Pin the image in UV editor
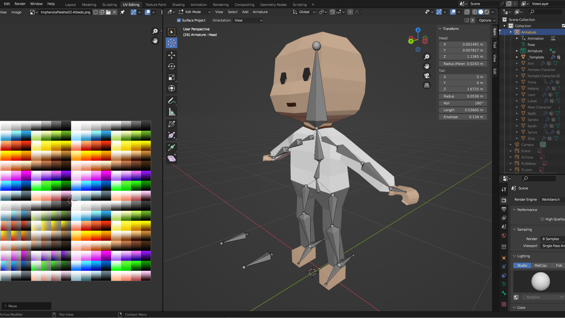Image resolution: width=565 pixels, height=318 pixels. point(122,12)
